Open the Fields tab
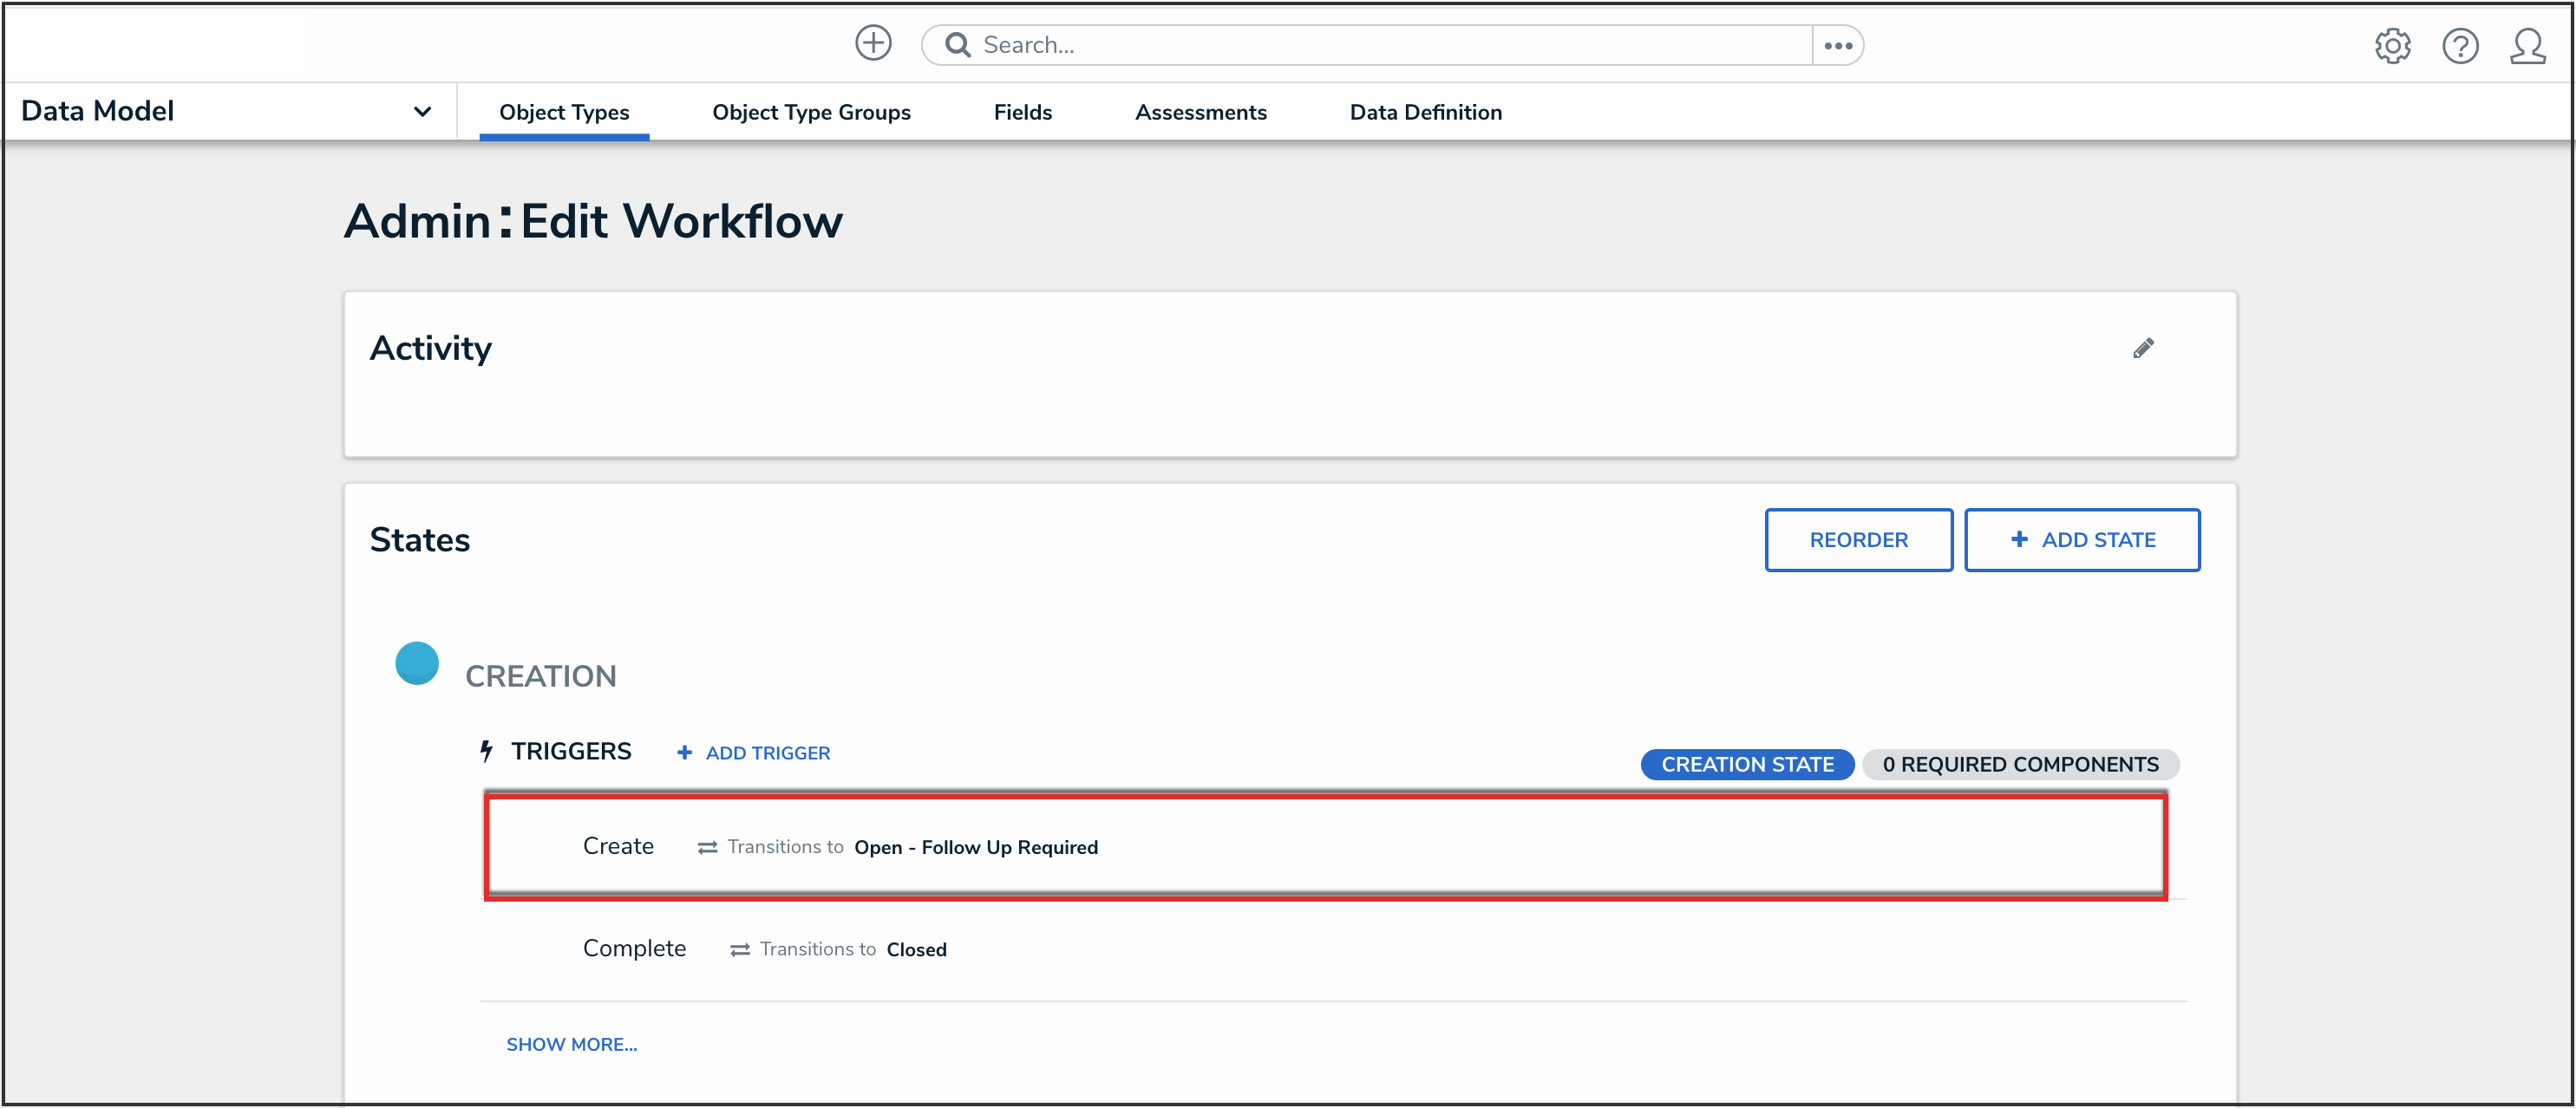The image size is (2576, 1108). pyautogui.click(x=1022, y=113)
